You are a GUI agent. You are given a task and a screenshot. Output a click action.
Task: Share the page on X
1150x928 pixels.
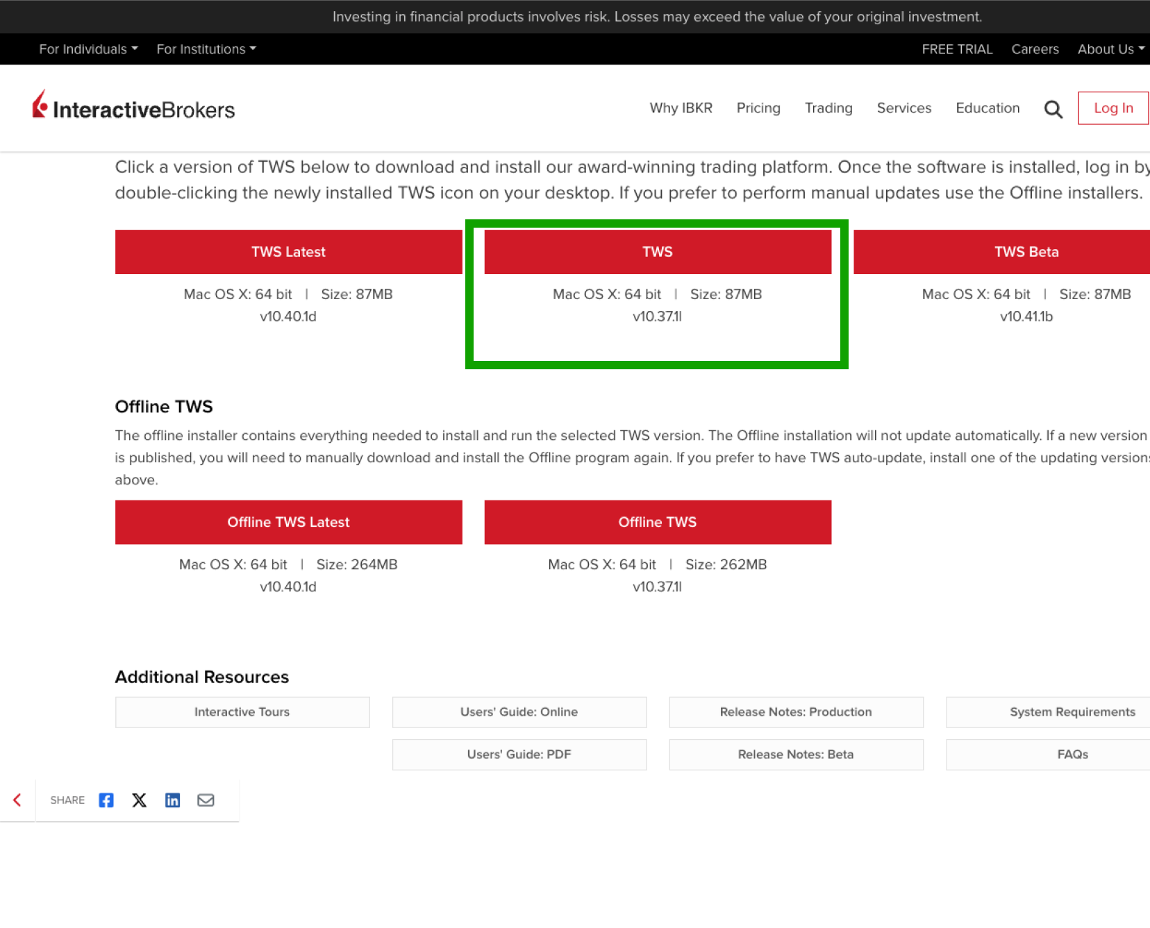(x=139, y=800)
